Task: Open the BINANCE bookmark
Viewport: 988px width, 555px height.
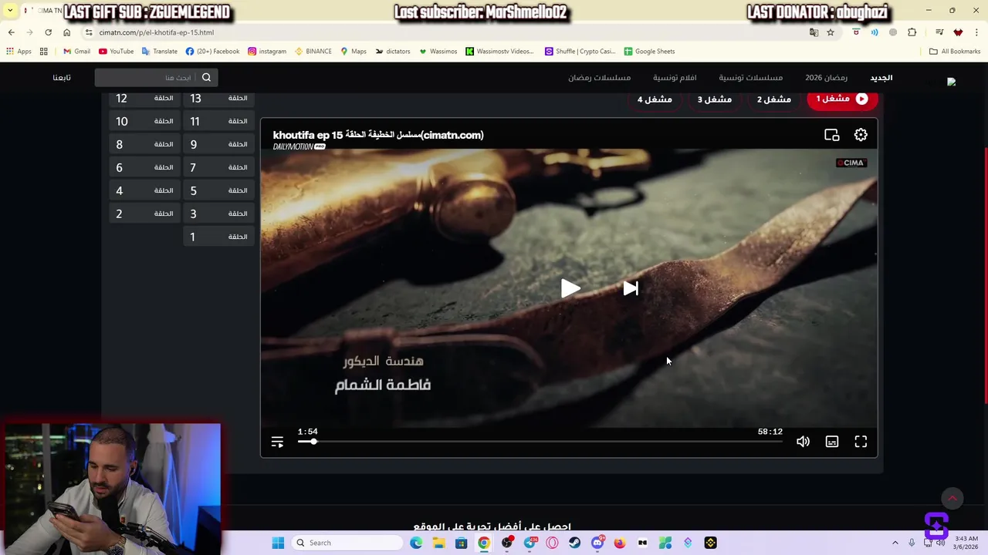Action: click(313, 52)
